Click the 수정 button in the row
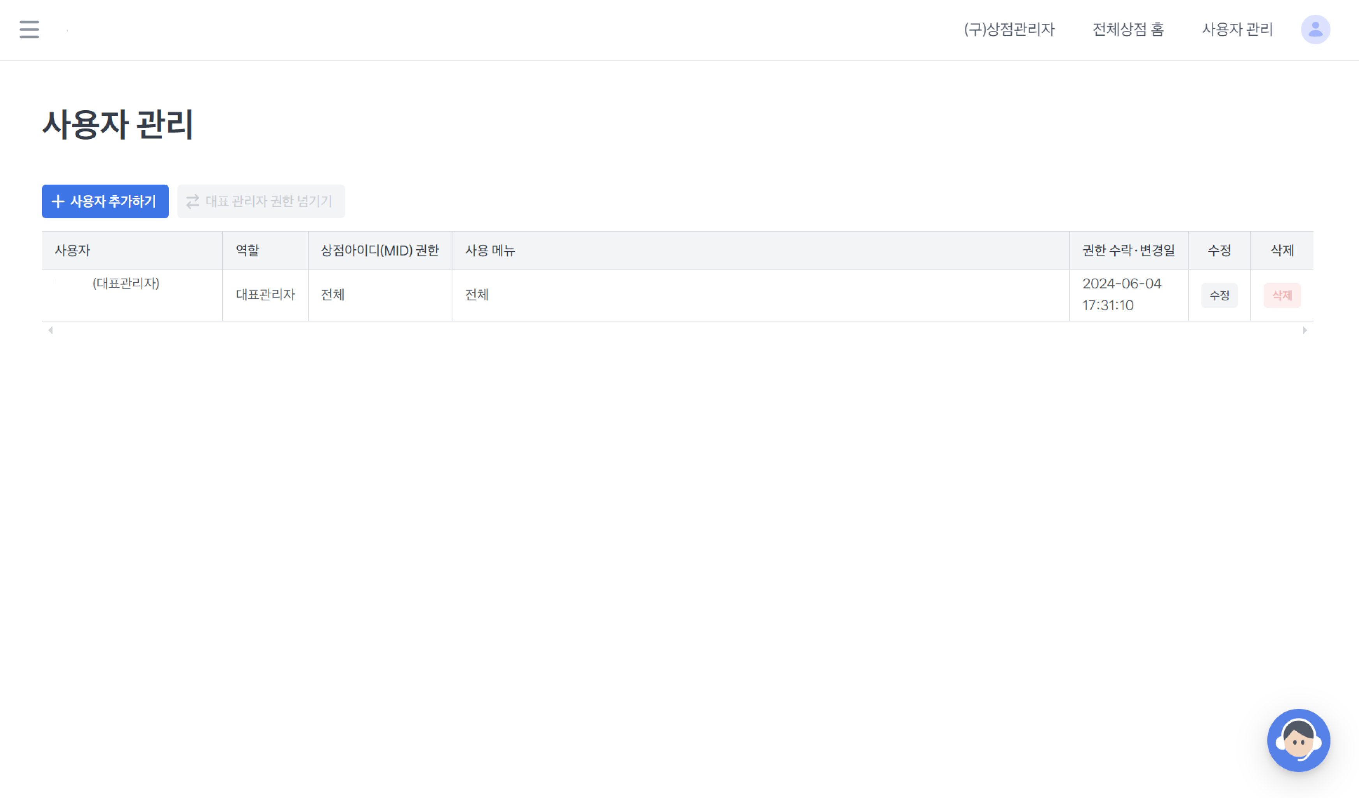This screenshot has height=798, width=1359. pos(1219,295)
